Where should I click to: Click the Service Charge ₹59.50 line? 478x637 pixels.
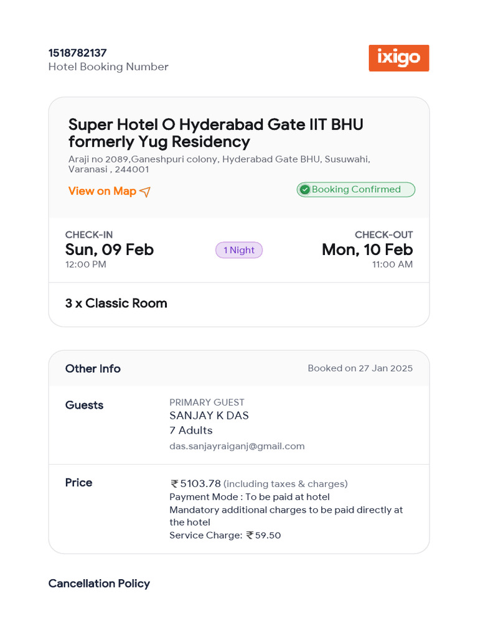(x=225, y=535)
